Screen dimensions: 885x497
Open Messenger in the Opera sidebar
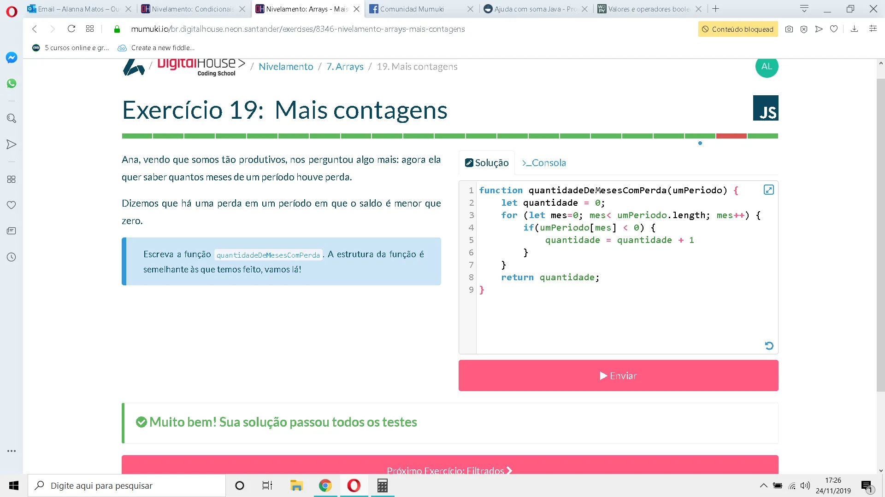click(x=12, y=58)
